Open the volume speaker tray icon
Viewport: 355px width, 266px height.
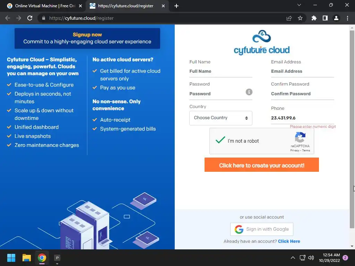pyautogui.click(x=311, y=258)
